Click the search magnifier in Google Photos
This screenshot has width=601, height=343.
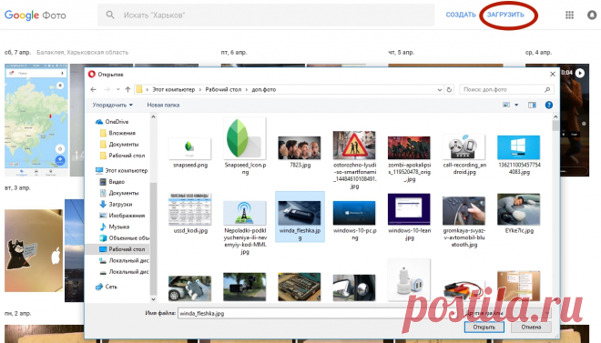click(110, 15)
